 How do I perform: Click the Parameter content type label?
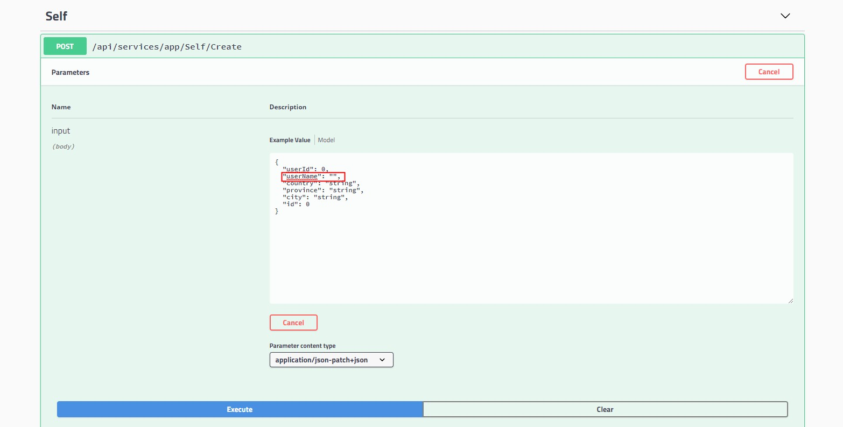click(303, 346)
